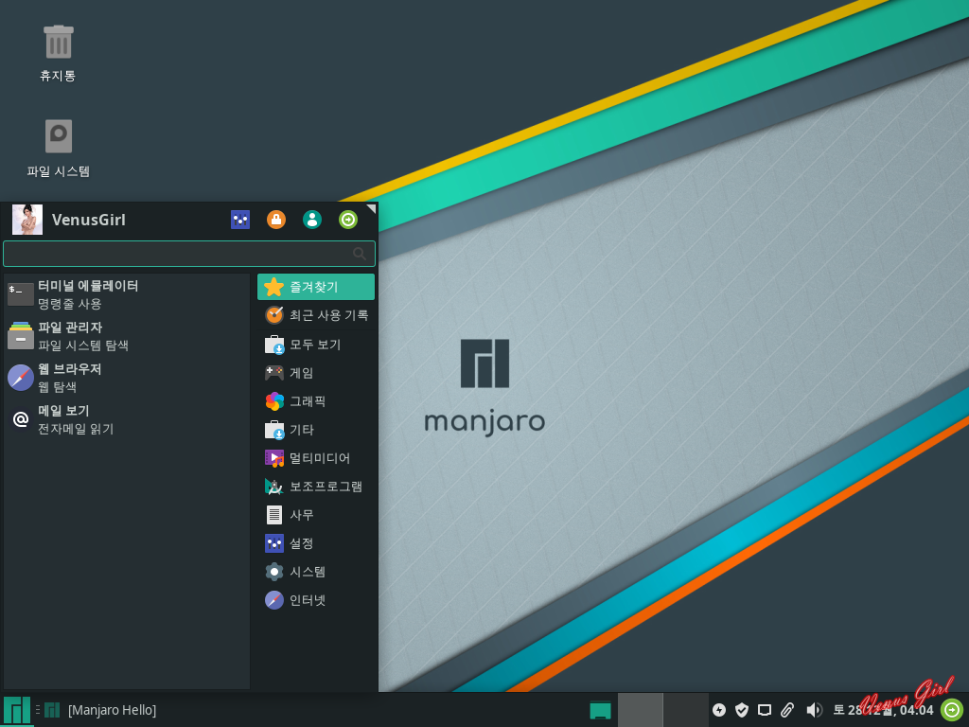Select the 설정 settings category

tap(316, 543)
